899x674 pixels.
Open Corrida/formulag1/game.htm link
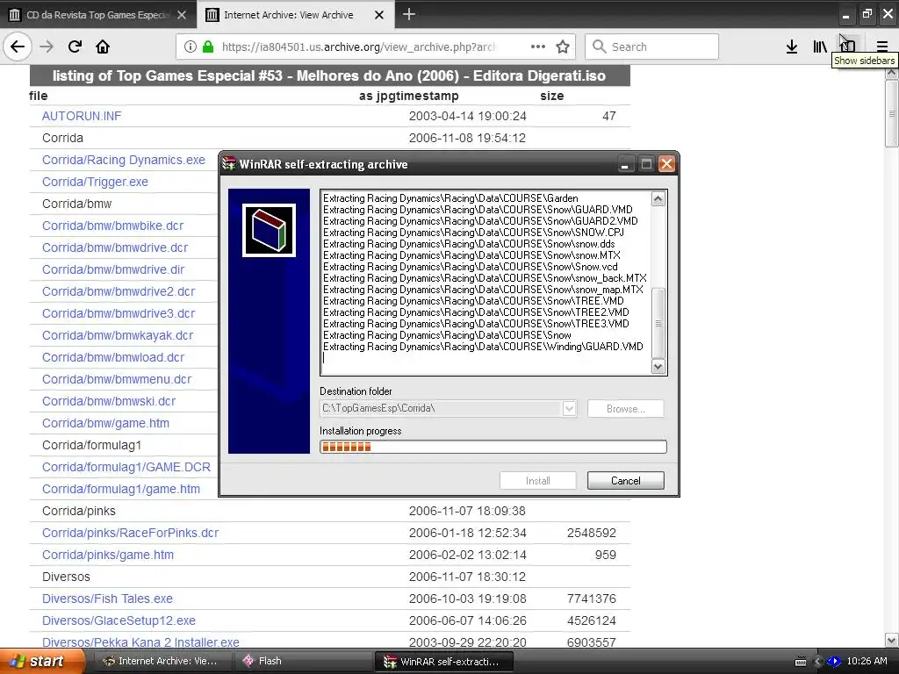(x=121, y=489)
